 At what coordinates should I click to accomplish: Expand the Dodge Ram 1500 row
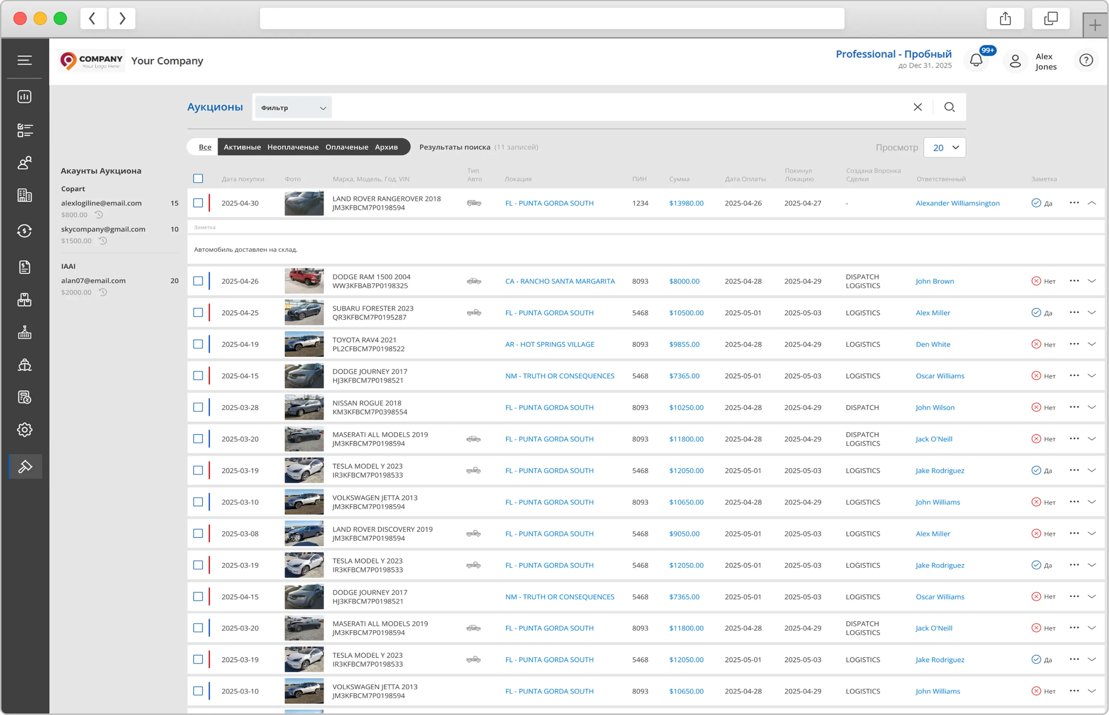[1092, 281]
